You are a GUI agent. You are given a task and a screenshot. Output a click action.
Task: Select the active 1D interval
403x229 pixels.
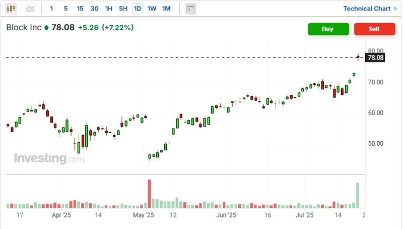pos(138,9)
